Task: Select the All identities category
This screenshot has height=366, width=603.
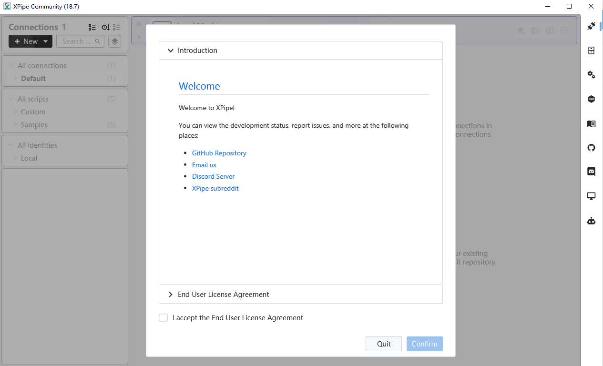Action: (x=65, y=145)
